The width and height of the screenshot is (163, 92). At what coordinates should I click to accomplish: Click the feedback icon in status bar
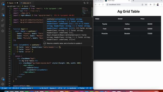pos(87,88)
